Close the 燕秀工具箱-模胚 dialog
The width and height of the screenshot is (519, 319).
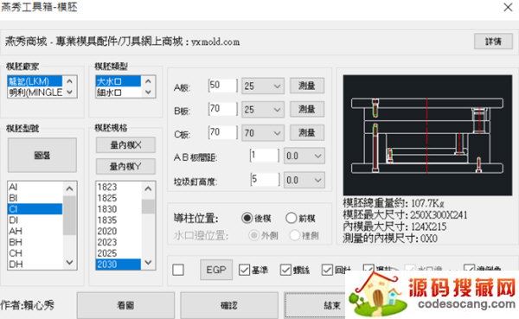(x=508, y=7)
